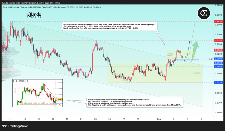Image resolution: width=225 pixels, height=131 pixels.
Task: Click the red 0.7360 price label
Action: pos(218,50)
